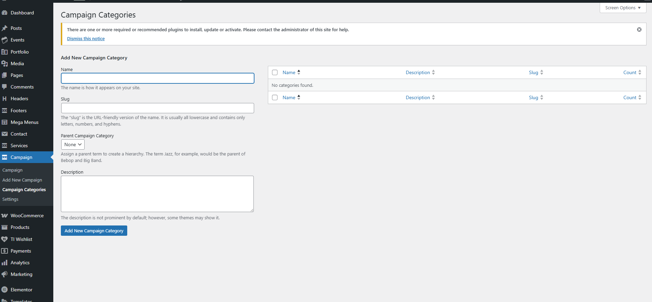Click the Elementor logo icon
652x302 pixels.
4,290
